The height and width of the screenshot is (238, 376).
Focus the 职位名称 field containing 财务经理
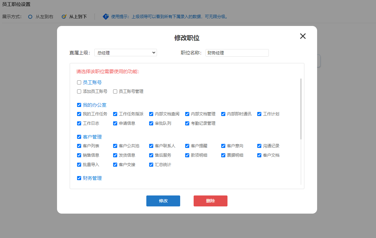237,53
